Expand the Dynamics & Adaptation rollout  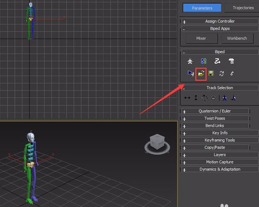click(x=220, y=169)
